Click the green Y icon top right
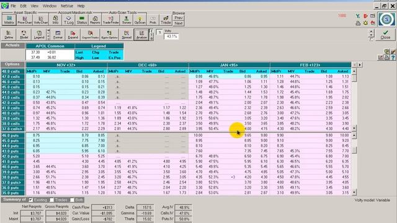 (358, 16)
